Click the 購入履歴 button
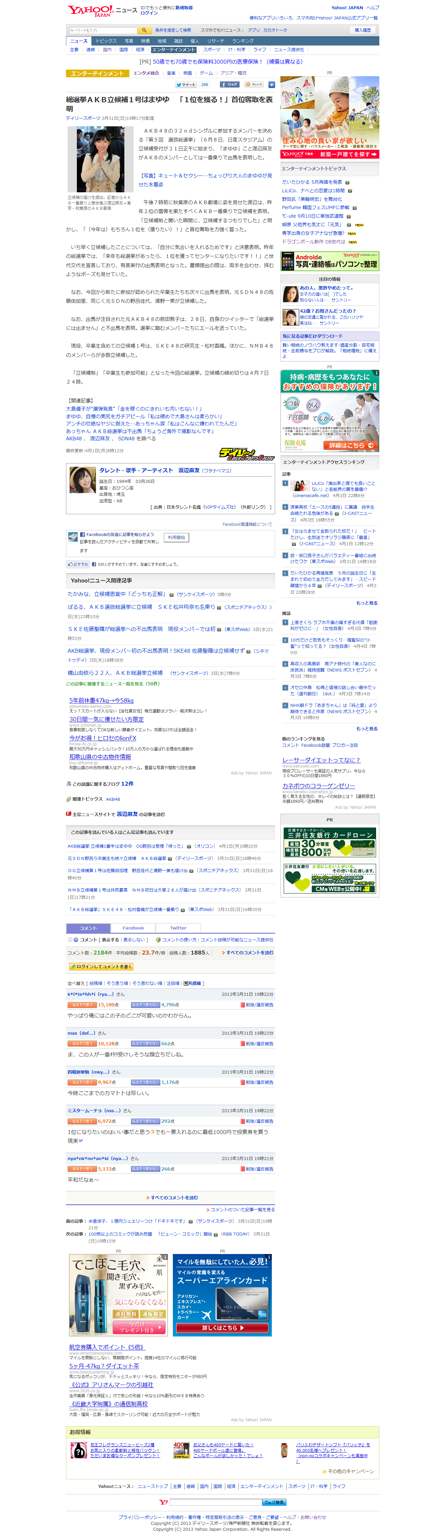The image size is (445, 1539). (x=363, y=30)
